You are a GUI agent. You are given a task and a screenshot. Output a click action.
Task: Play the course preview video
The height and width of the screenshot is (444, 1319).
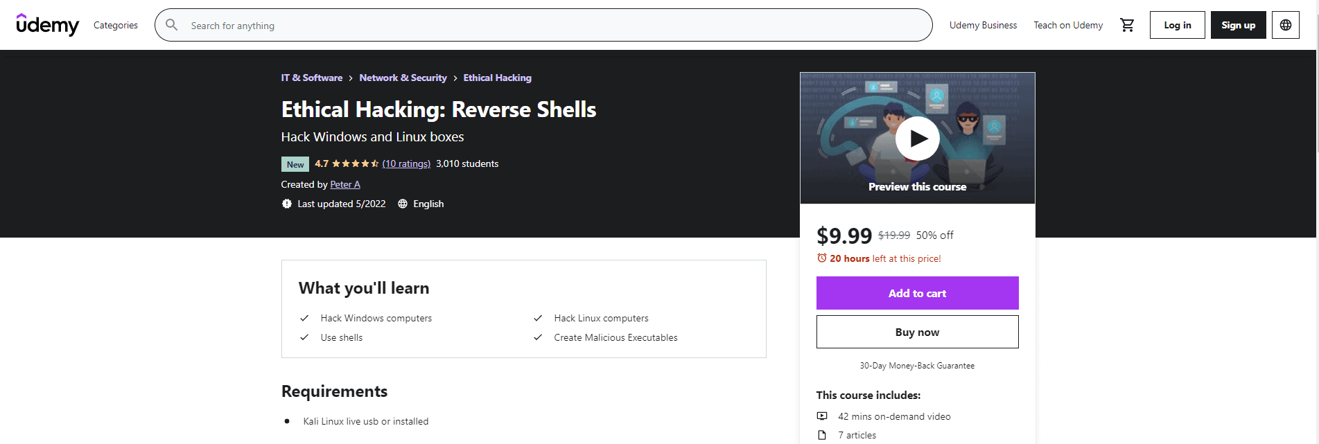pos(917,139)
